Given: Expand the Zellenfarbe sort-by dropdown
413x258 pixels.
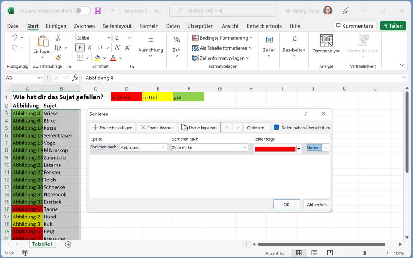Looking at the screenshot, I should pos(209,147).
